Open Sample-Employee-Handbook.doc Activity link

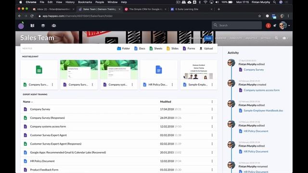tap(263, 111)
